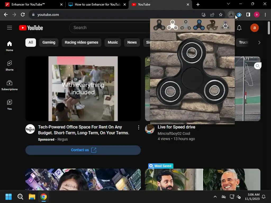Open the city night video thumbnail
This screenshot has height=203, width=271.
pyautogui.click(x=83, y=179)
